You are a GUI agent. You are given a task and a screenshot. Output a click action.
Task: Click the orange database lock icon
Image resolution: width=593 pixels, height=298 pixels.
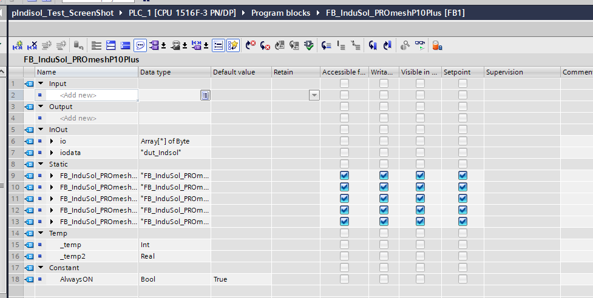437,45
